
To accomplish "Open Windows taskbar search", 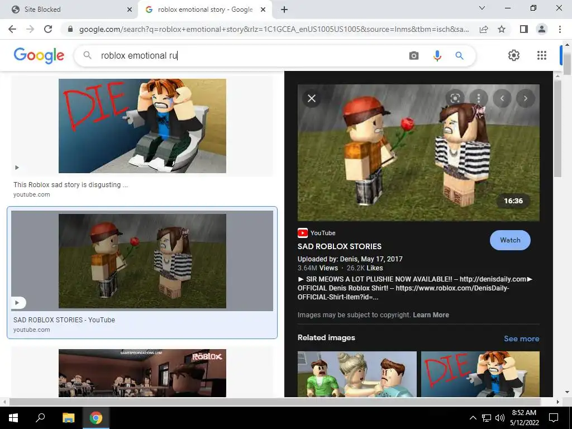I will pyautogui.click(x=40, y=418).
